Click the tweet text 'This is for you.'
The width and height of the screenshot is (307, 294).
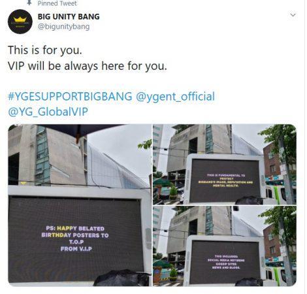(45, 50)
